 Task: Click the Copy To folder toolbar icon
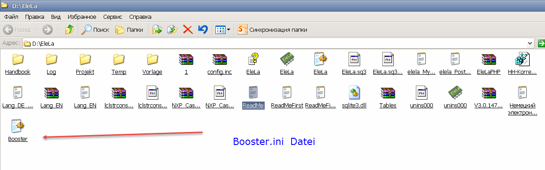(x=172, y=30)
